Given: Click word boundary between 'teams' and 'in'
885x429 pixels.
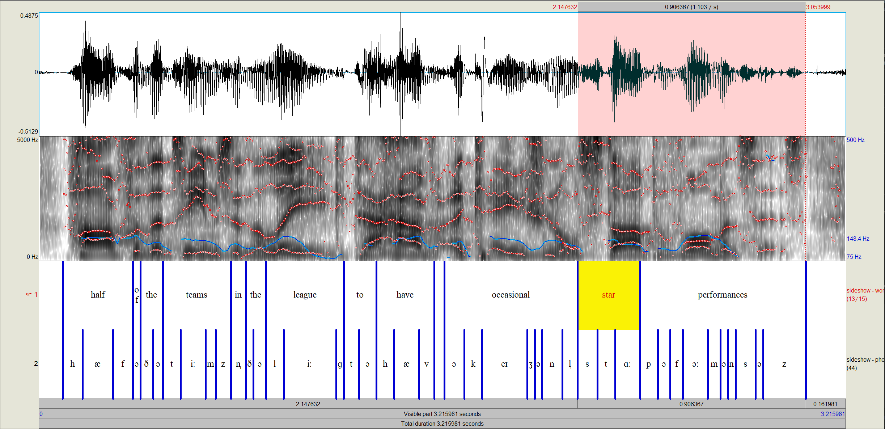Looking at the screenshot, I should (231, 295).
